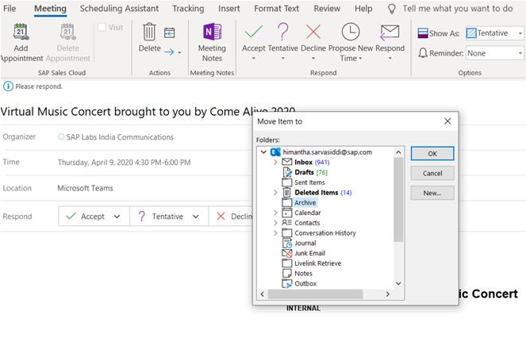Click the greyed Delete Appointment icon
526x338 pixels.
tap(68, 33)
